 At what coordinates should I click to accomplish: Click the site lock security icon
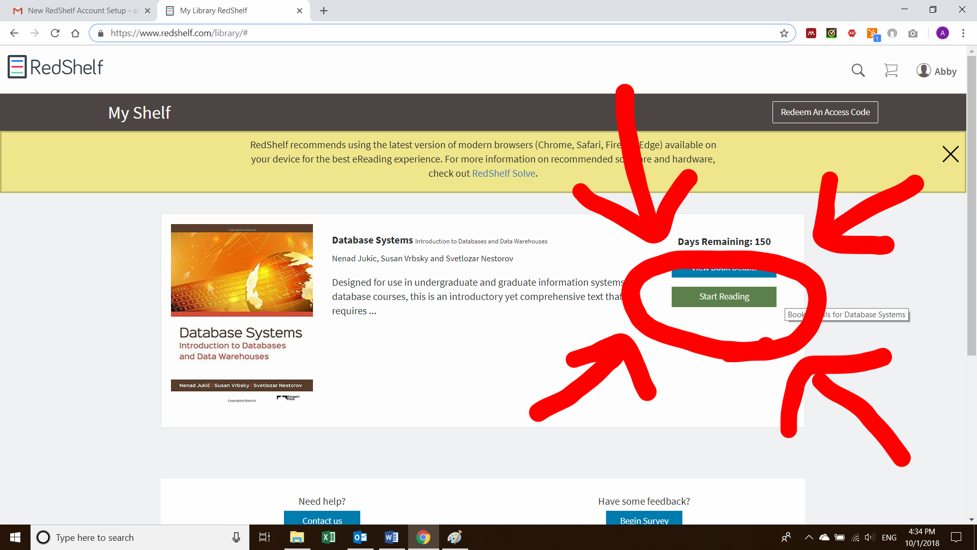pos(101,33)
